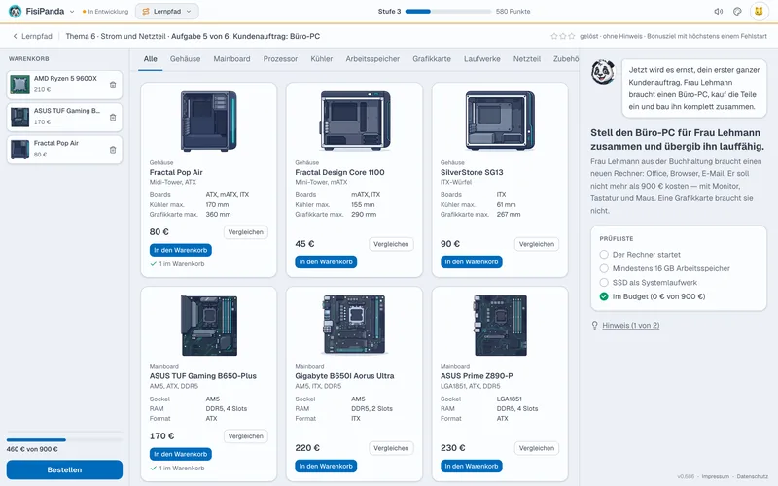
Task: Click the 'Der Rechner startet' check circle
Action: (604, 255)
